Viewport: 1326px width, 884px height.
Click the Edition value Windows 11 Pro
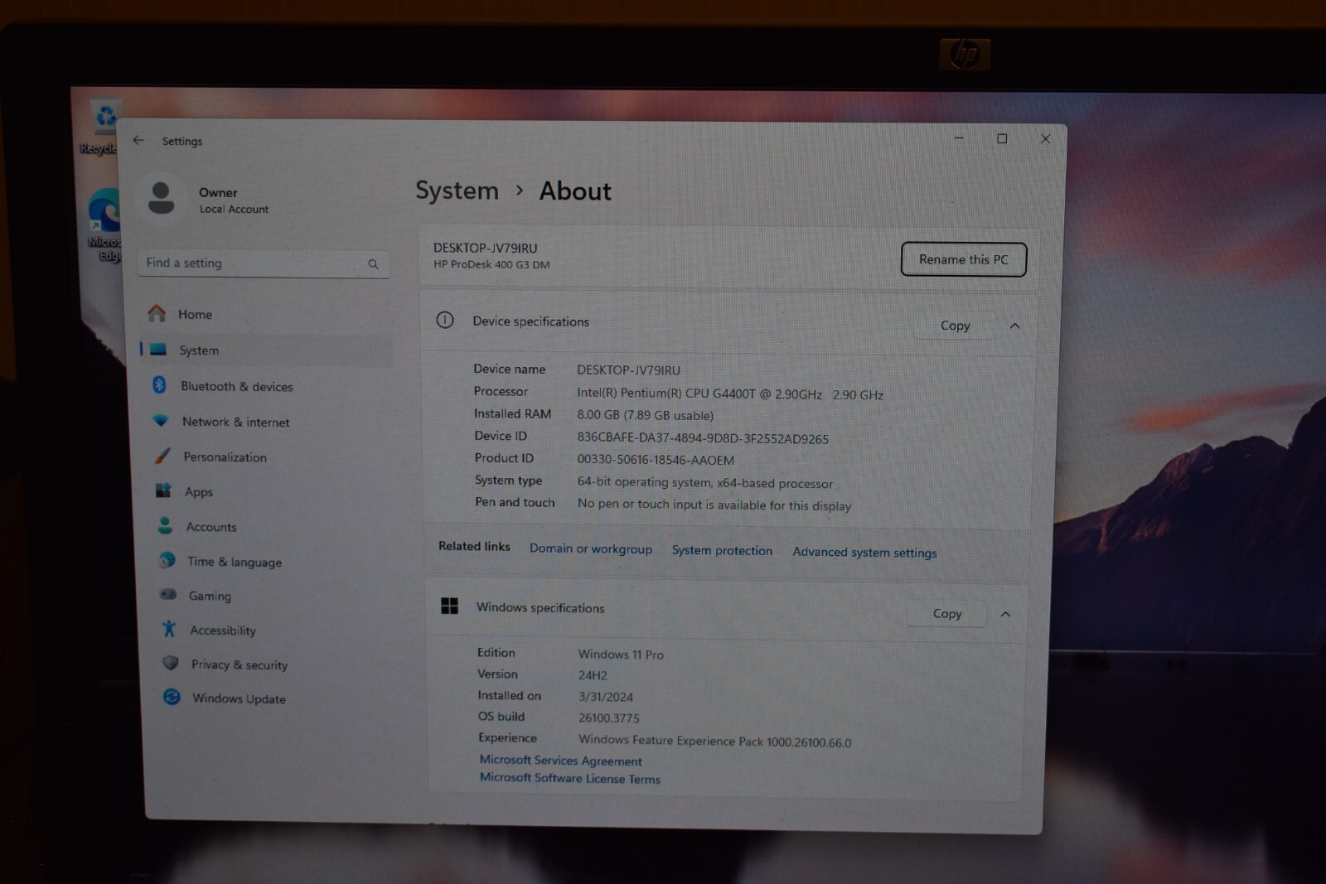tap(621, 654)
